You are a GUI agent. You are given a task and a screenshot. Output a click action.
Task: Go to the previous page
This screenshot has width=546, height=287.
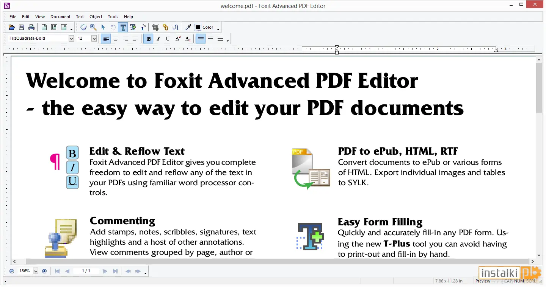(67, 271)
